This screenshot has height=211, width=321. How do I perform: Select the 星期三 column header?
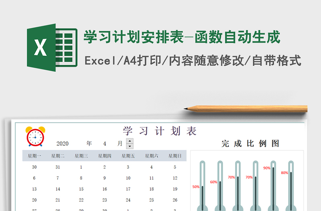(x=81, y=156)
